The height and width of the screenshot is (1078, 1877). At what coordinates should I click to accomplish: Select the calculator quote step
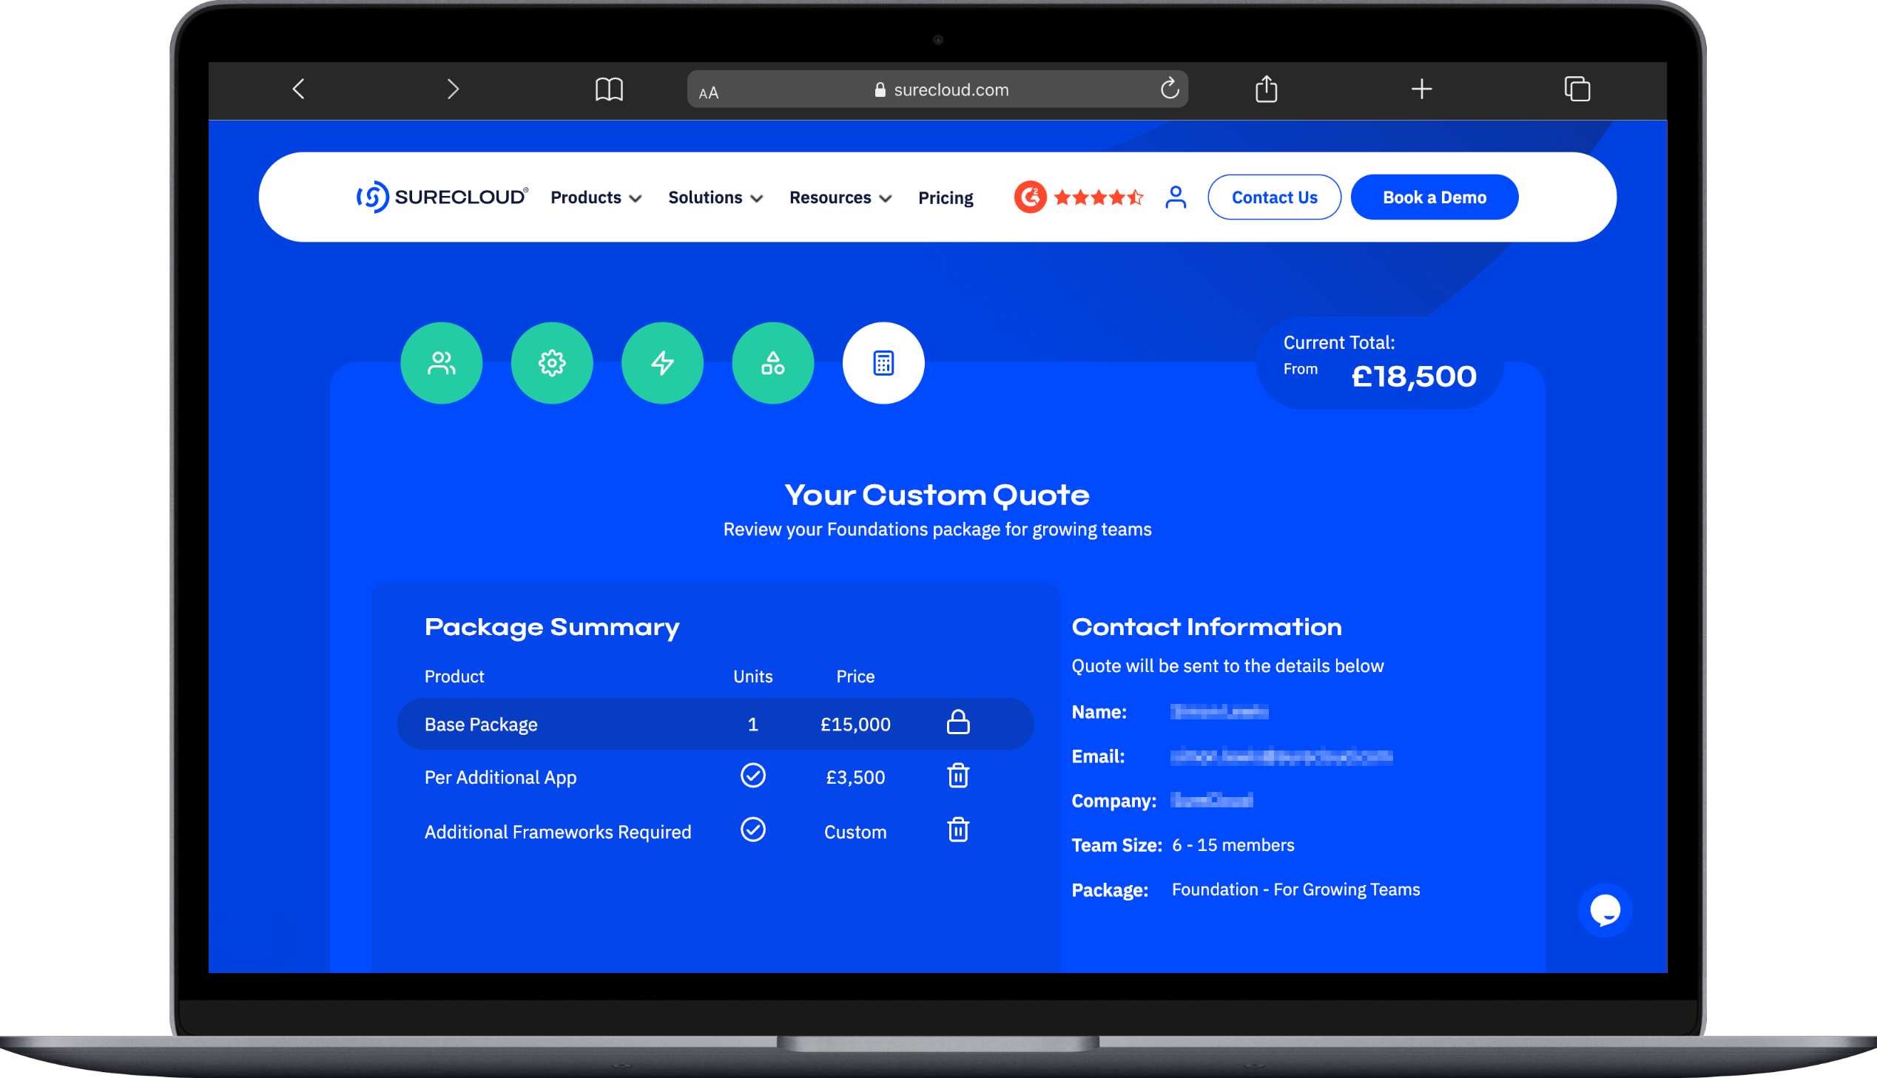[883, 363]
